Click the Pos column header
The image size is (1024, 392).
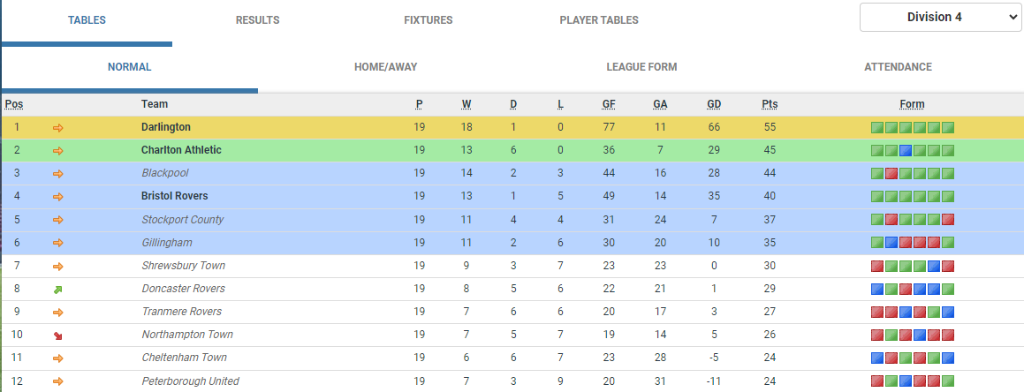(14, 104)
